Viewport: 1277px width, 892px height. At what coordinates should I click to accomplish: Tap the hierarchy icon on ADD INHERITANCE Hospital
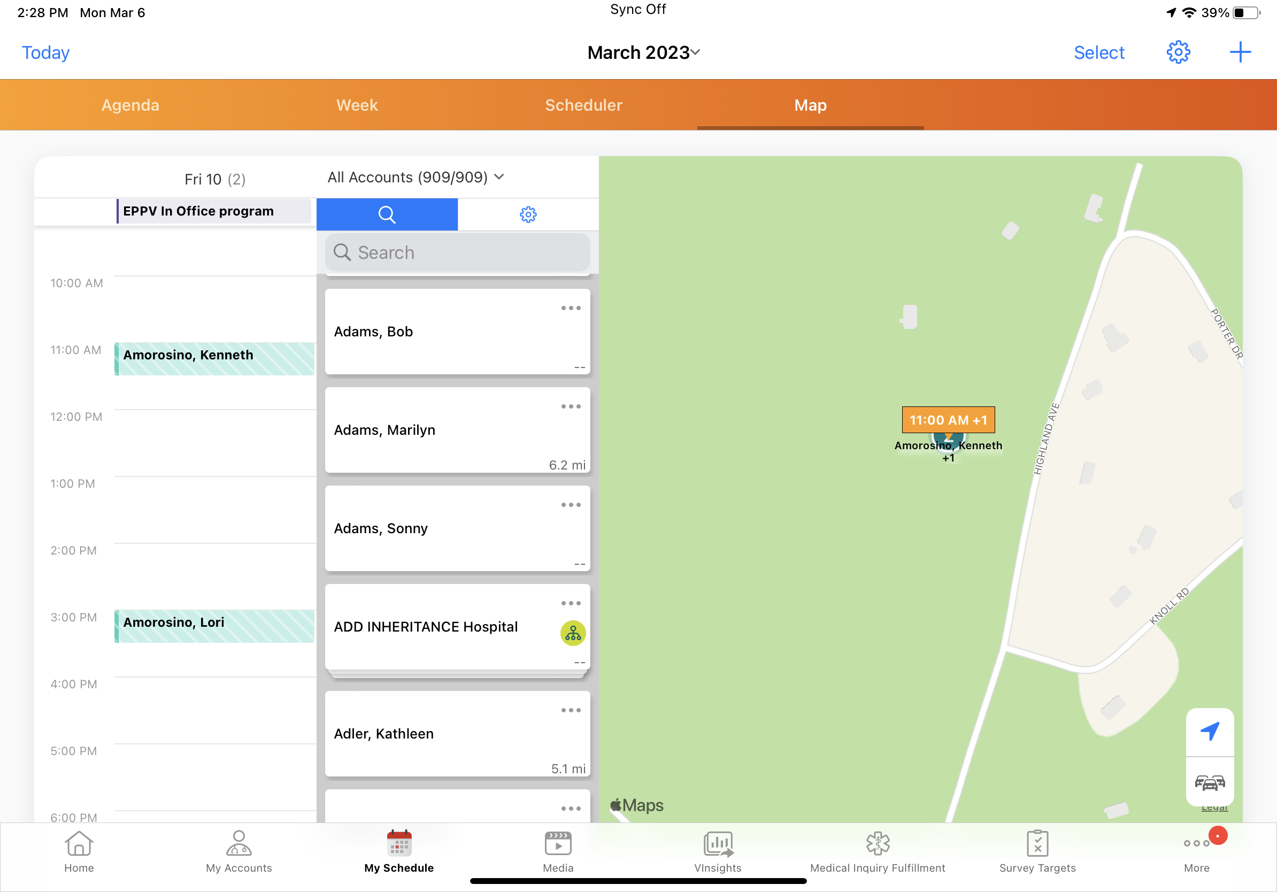pos(572,633)
